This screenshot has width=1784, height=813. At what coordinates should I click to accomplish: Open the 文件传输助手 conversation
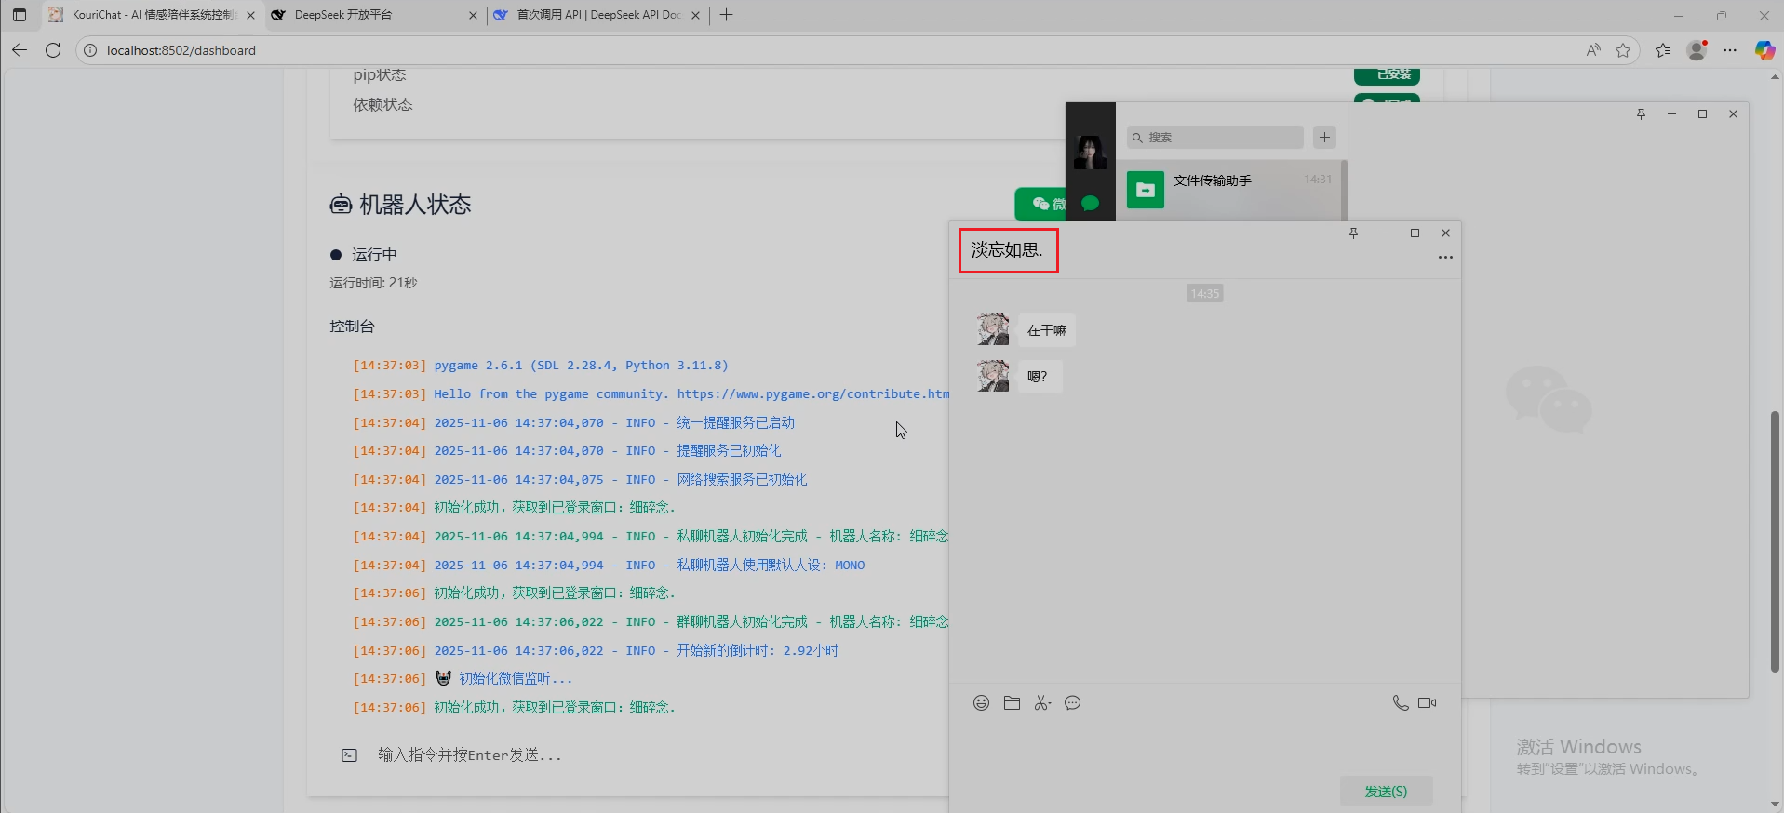pos(1230,190)
